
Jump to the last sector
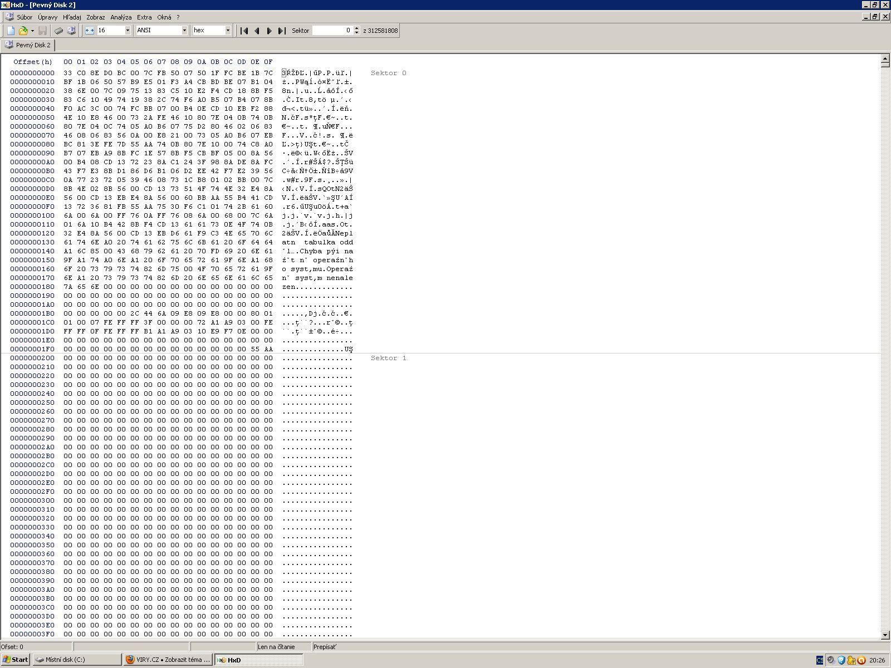click(282, 31)
